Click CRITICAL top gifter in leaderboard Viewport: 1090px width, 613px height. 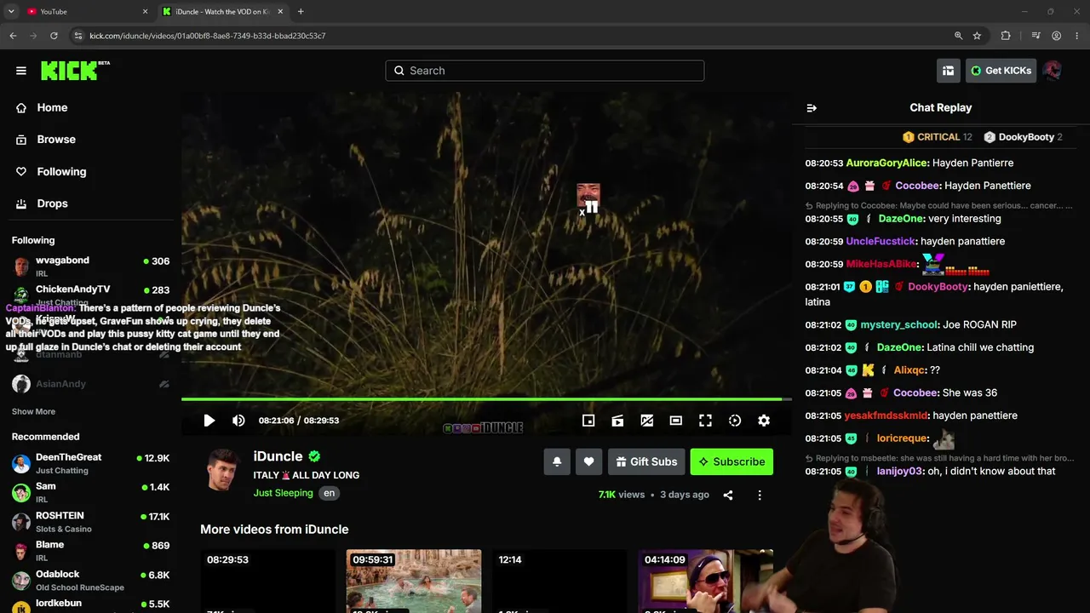937,137
